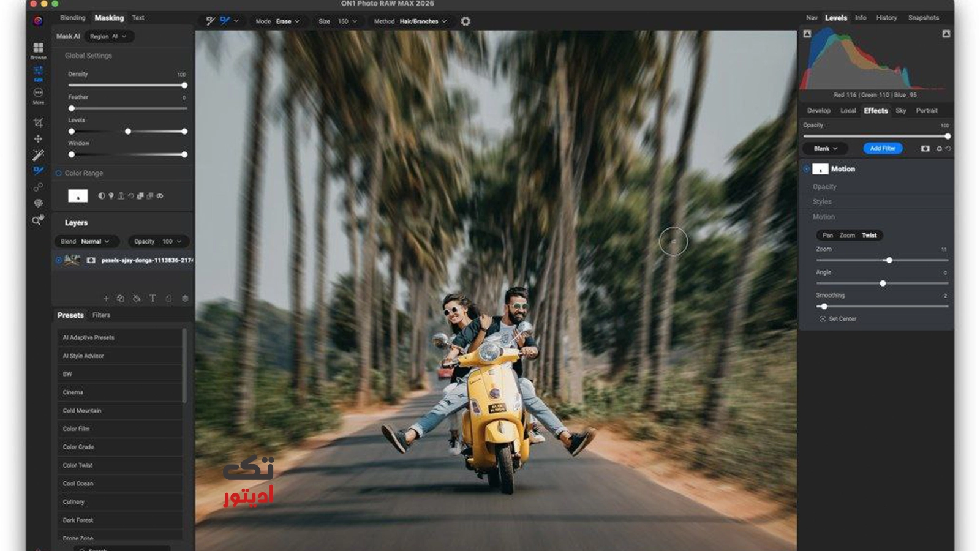
Task: Add a text layer with T icon
Action: click(153, 299)
